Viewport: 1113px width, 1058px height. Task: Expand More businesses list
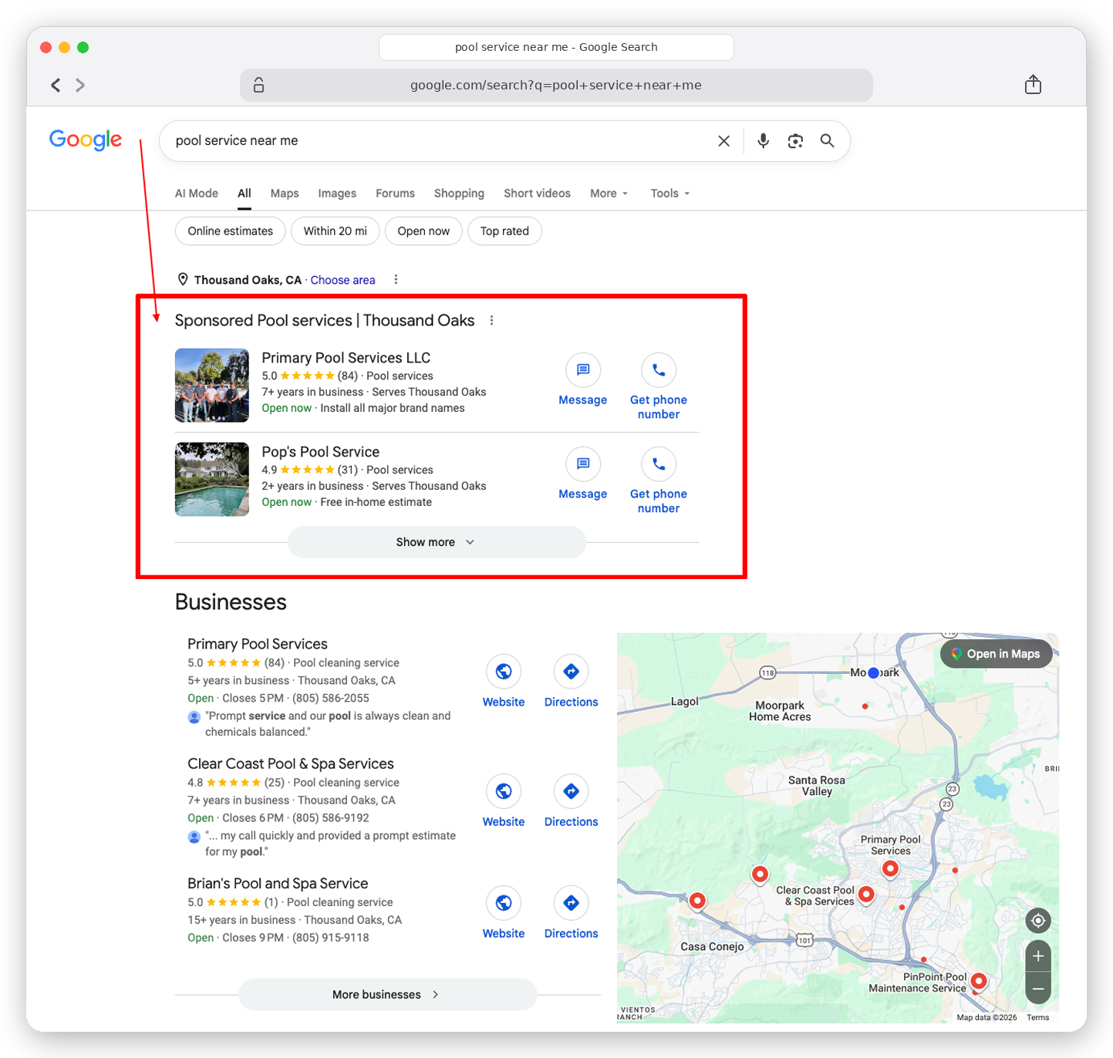tap(387, 994)
